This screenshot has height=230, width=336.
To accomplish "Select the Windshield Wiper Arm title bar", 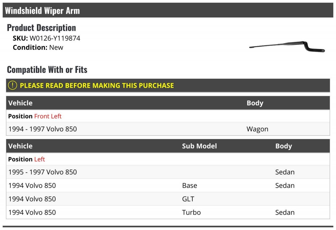I will 168,10.
